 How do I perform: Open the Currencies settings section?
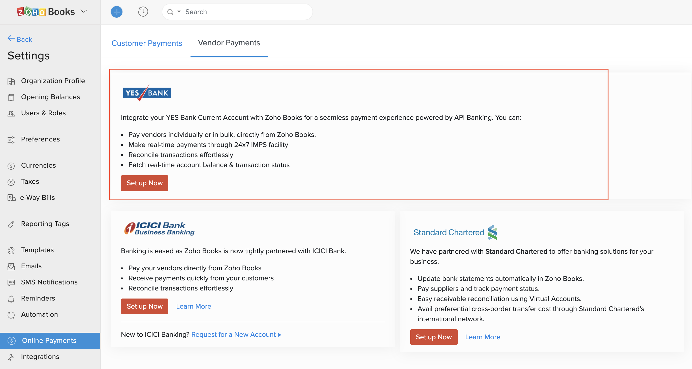click(x=39, y=165)
